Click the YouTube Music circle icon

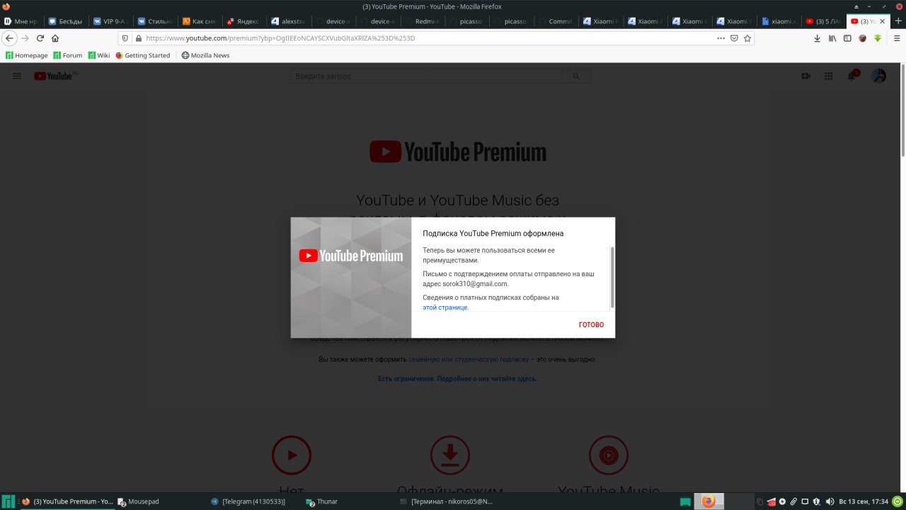click(609, 455)
